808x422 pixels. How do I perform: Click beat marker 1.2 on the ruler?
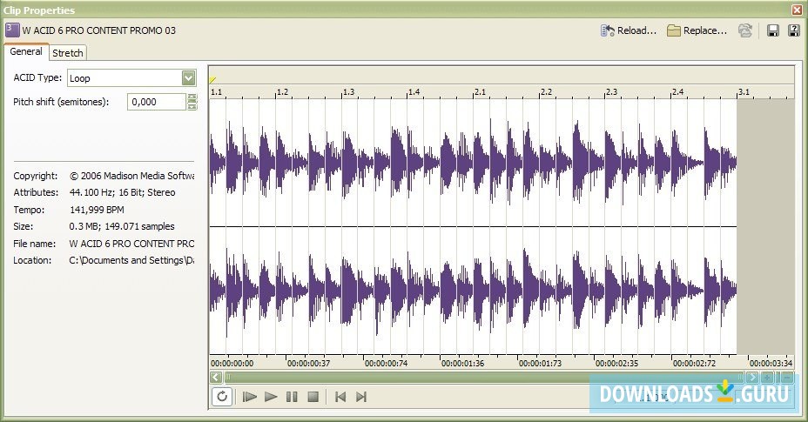[282, 91]
